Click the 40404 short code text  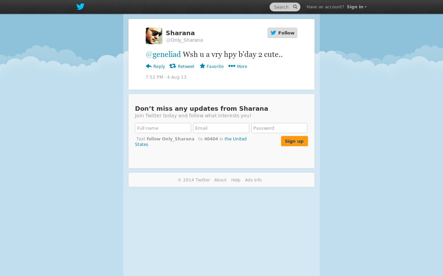pyautogui.click(x=211, y=139)
